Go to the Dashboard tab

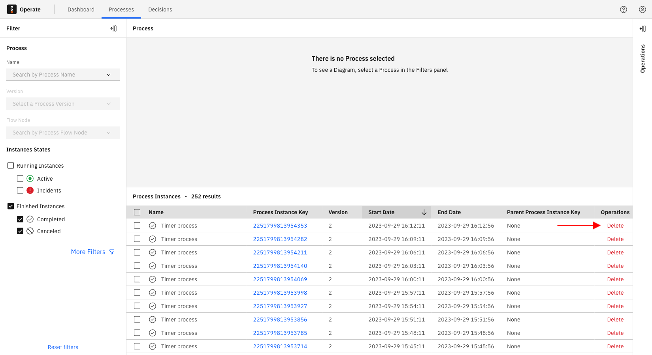click(81, 9)
